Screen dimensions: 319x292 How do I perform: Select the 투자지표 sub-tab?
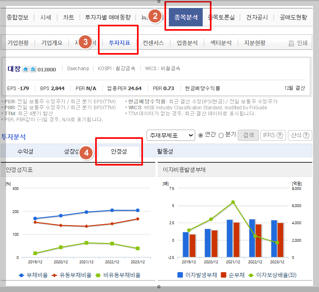119,43
